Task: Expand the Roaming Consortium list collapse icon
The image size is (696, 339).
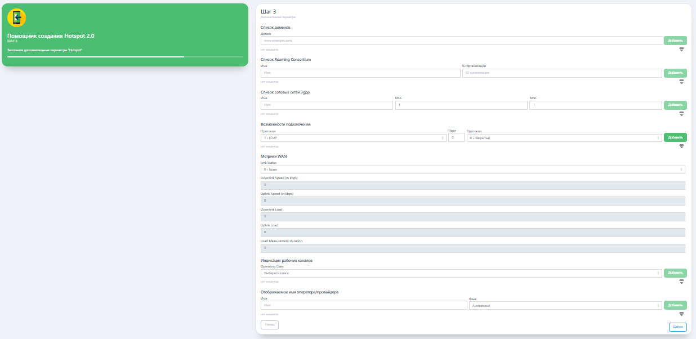Action: click(x=681, y=82)
